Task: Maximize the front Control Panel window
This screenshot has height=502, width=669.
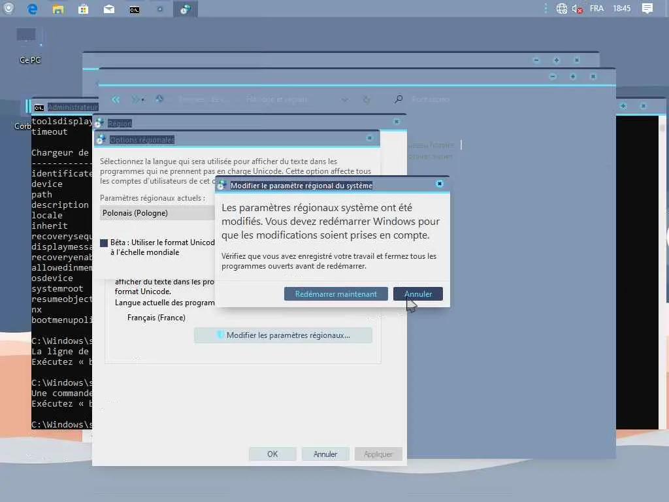Action: click(x=572, y=76)
